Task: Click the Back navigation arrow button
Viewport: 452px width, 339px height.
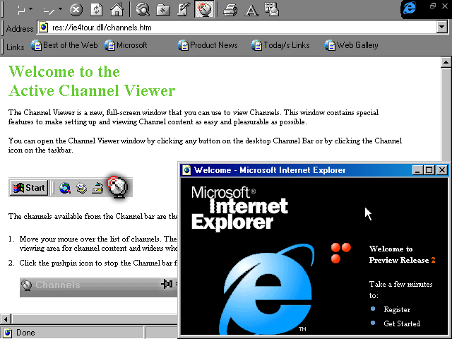Action: (21, 11)
